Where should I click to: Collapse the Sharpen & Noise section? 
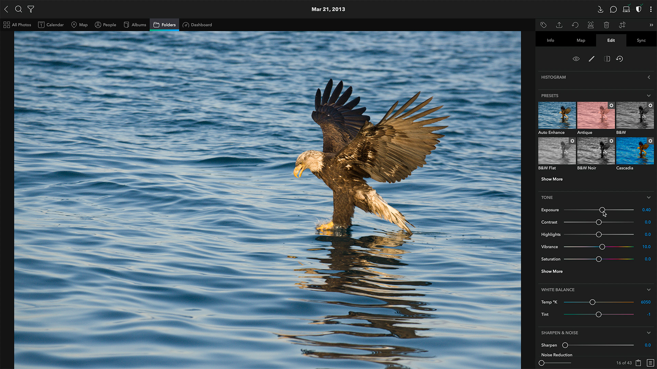tap(649, 333)
